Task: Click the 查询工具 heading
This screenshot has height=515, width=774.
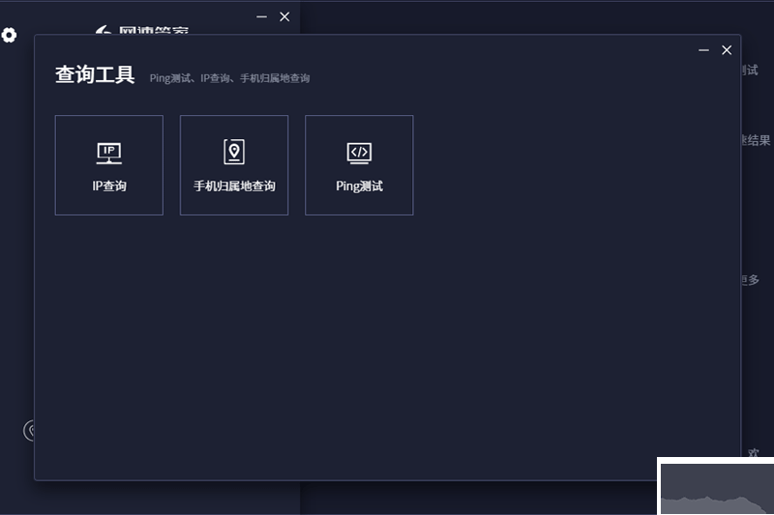Action: [x=95, y=75]
